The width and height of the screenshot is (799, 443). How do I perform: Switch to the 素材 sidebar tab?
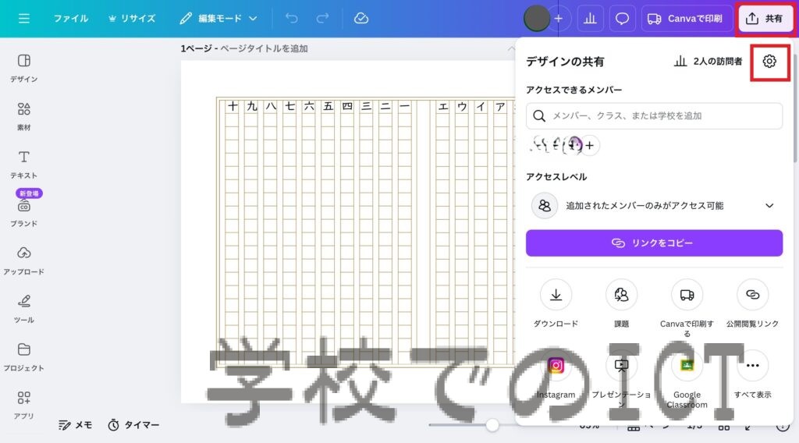(24, 115)
